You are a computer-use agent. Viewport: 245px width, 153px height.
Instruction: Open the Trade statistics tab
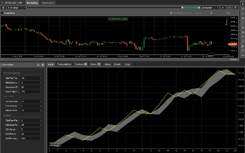pos(64,64)
